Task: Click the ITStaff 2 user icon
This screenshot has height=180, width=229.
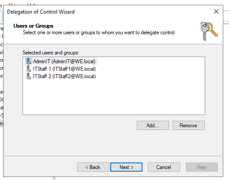Action: pos(29,76)
